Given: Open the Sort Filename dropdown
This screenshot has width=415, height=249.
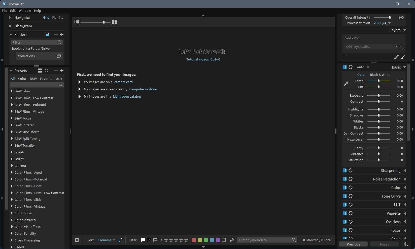Looking at the screenshot, I should pyautogui.click(x=106, y=240).
